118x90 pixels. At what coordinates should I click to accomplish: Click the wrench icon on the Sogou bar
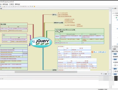[105, 52]
